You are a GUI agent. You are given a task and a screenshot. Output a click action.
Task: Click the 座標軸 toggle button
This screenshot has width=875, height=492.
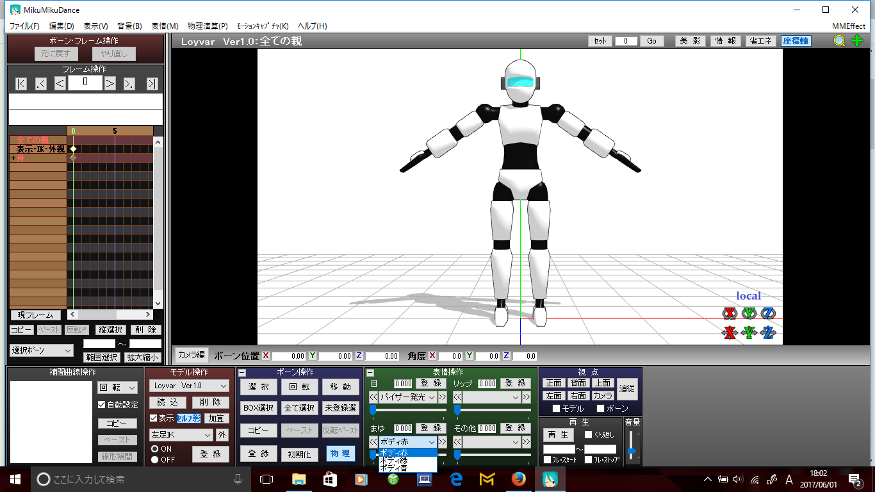796,41
